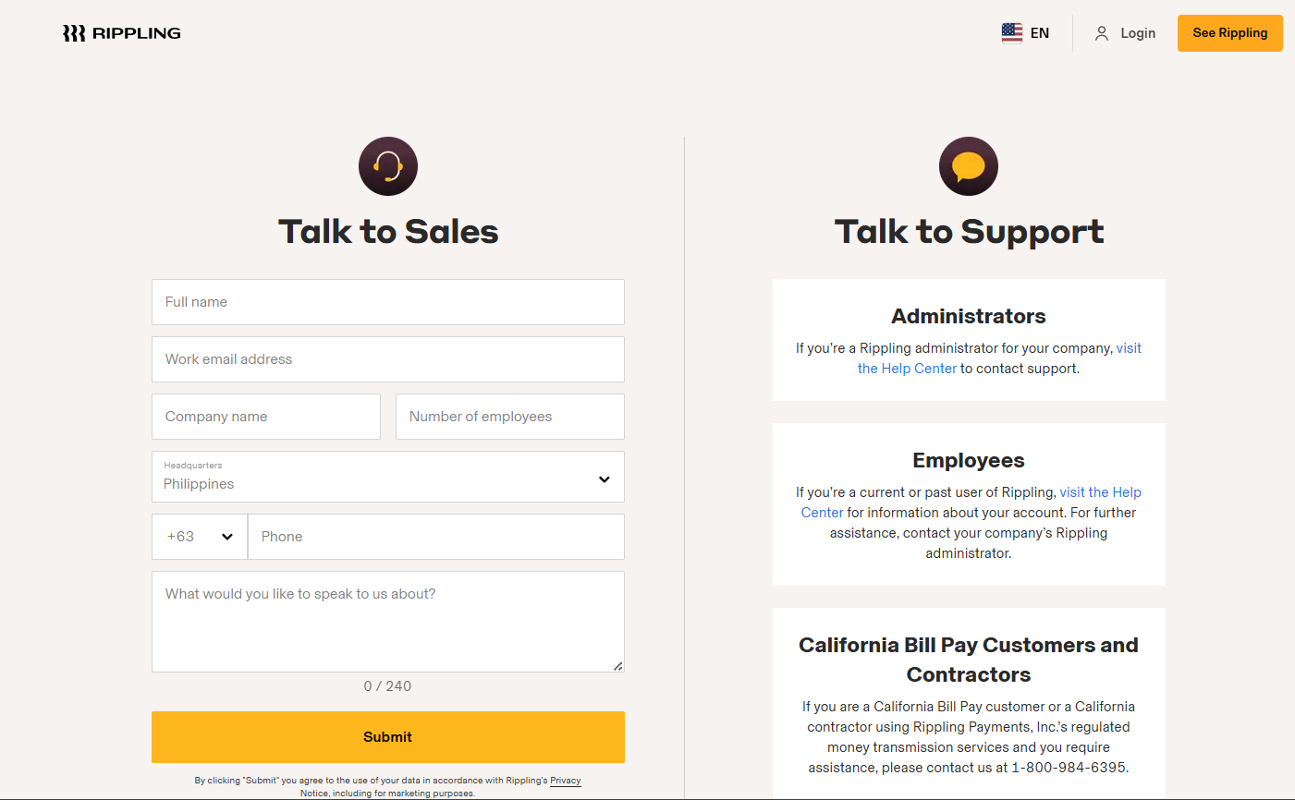Click the headset icon above Talk to Sales

pyautogui.click(x=388, y=166)
